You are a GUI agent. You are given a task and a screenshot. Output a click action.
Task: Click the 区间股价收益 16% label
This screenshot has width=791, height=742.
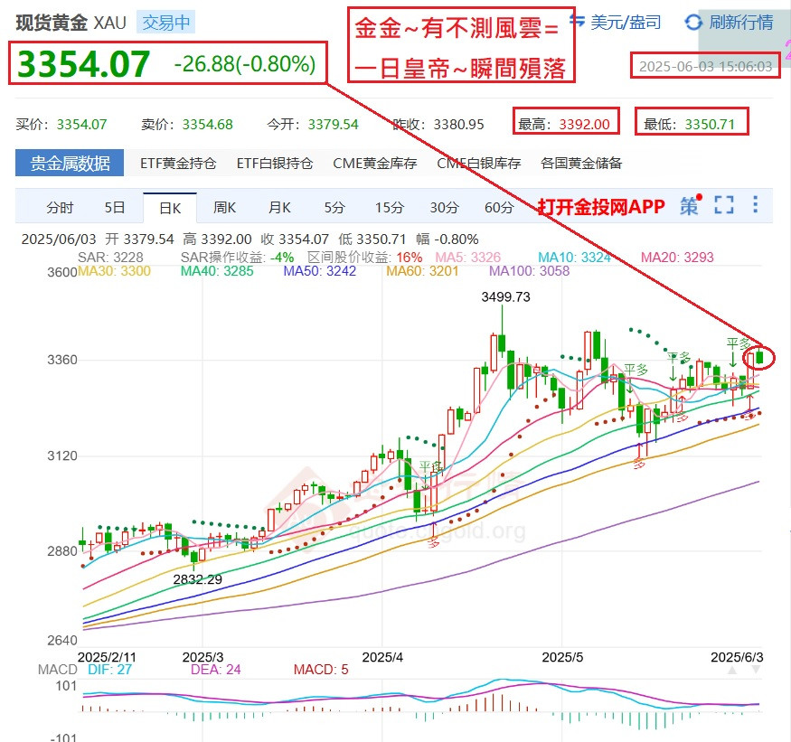(364, 258)
